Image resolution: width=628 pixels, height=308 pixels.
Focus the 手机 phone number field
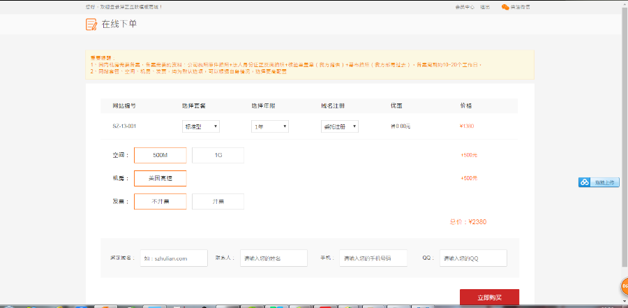(x=373, y=258)
